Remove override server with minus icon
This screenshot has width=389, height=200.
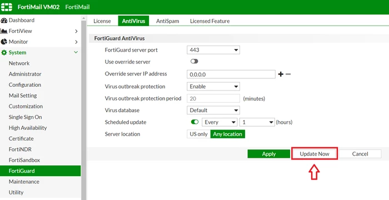point(288,74)
